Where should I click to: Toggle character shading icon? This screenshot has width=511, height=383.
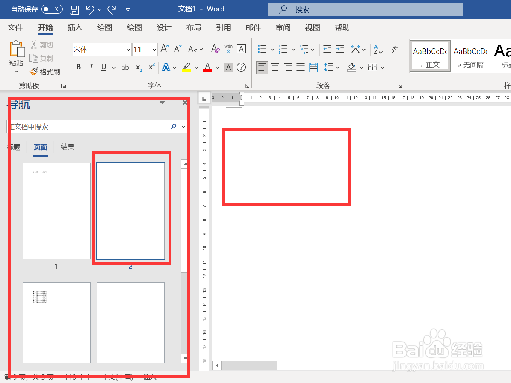coord(228,68)
